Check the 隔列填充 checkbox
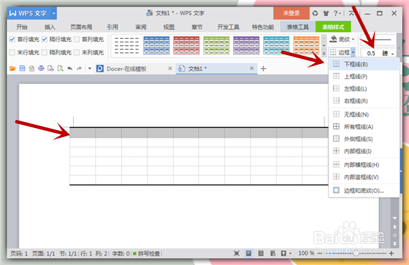This screenshot has width=409, height=265. click(x=44, y=52)
